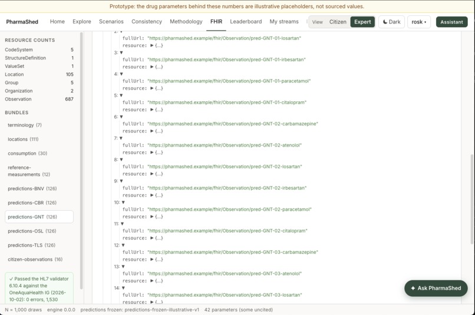Viewport: 475px width, 315px height.
Task: Expand resource under pred-GNT-02-irbesartan
Action: pos(152,195)
